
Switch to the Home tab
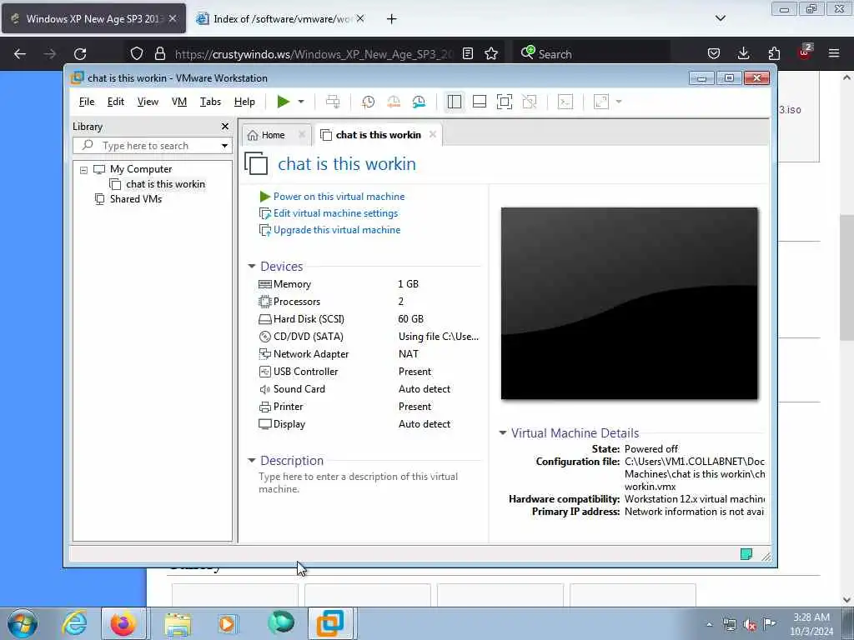(x=273, y=135)
